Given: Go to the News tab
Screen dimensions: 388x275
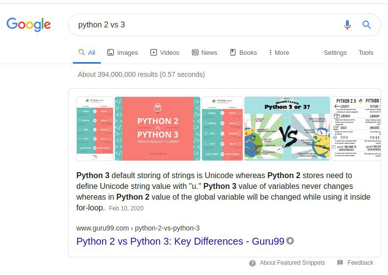Looking at the screenshot, I should click(205, 52).
